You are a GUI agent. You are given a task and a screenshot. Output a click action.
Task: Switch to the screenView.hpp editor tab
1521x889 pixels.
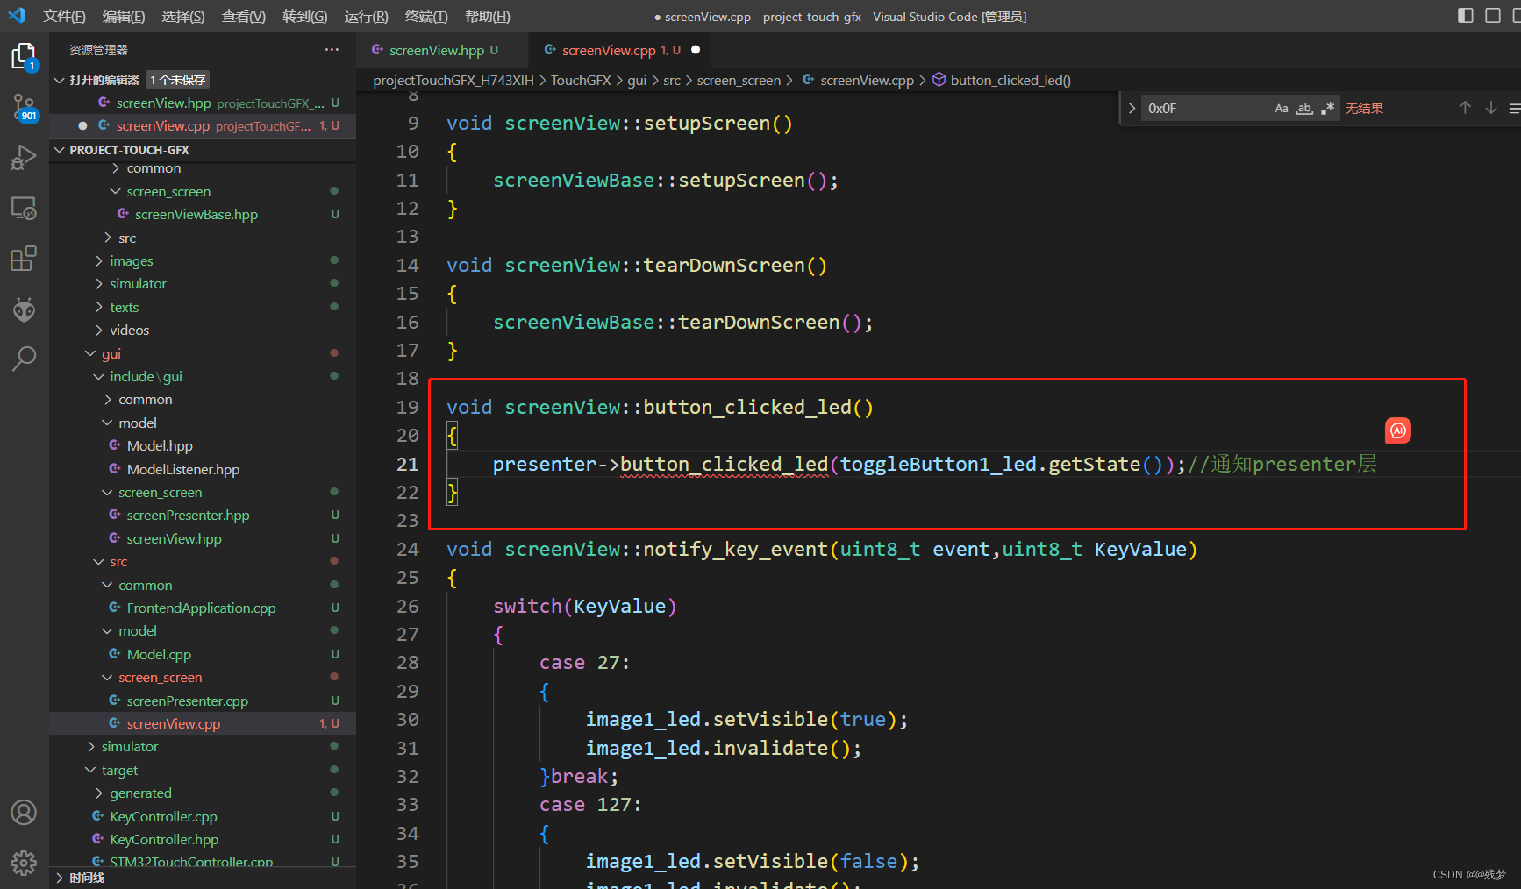click(x=442, y=50)
